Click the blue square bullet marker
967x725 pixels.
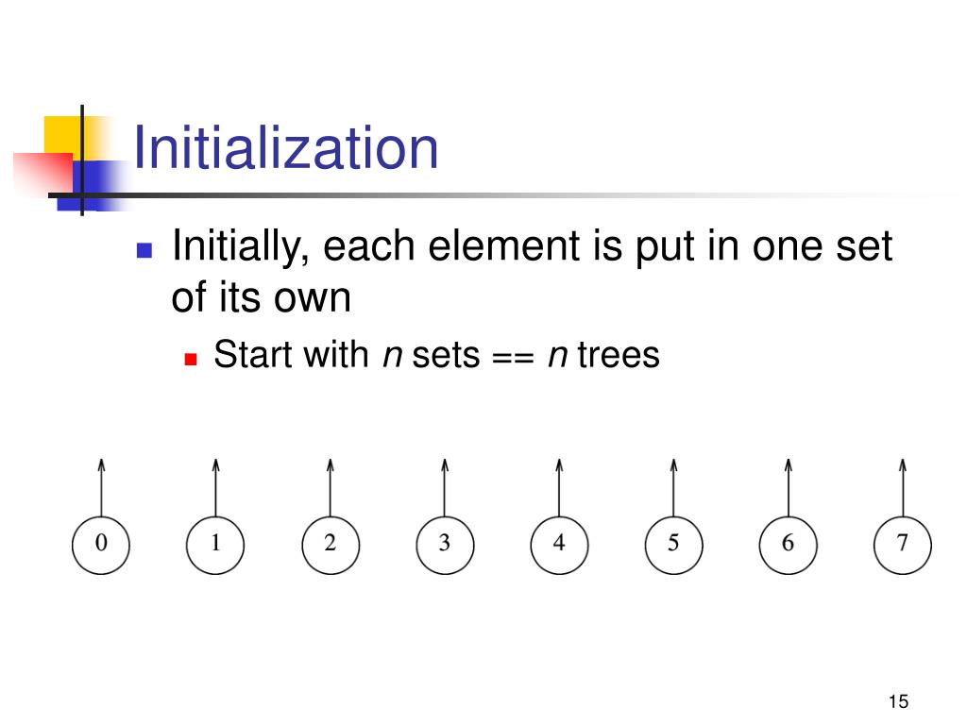tap(144, 249)
